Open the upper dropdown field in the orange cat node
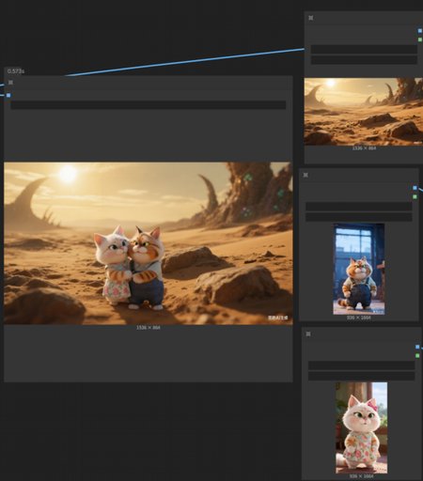The image size is (423, 481). [x=359, y=207]
